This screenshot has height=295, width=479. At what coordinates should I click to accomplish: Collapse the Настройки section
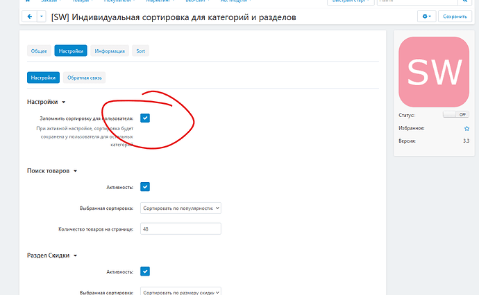(x=46, y=102)
